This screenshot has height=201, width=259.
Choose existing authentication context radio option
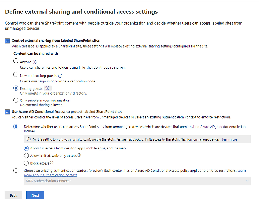tap(16, 170)
